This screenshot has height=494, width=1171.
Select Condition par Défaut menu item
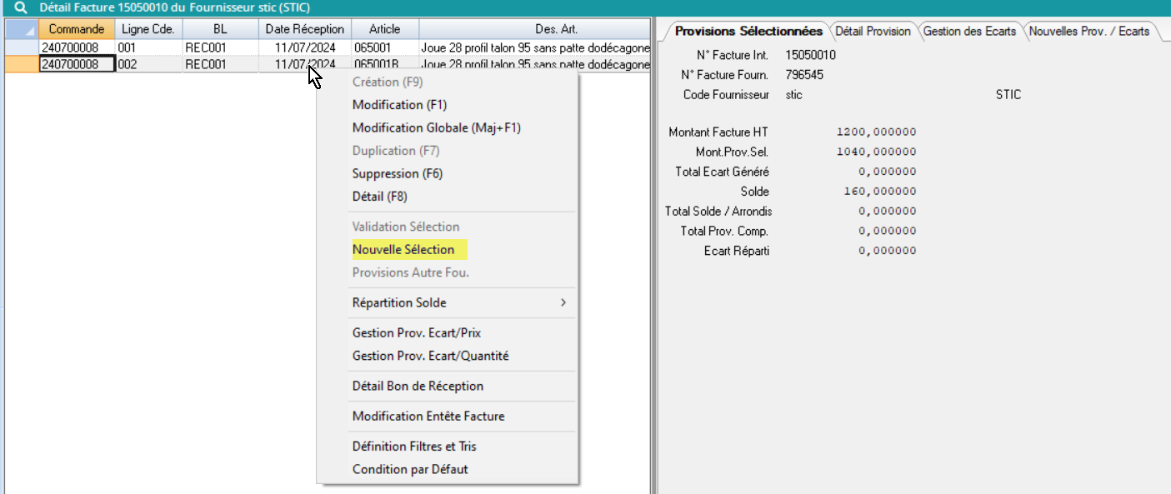click(x=410, y=469)
